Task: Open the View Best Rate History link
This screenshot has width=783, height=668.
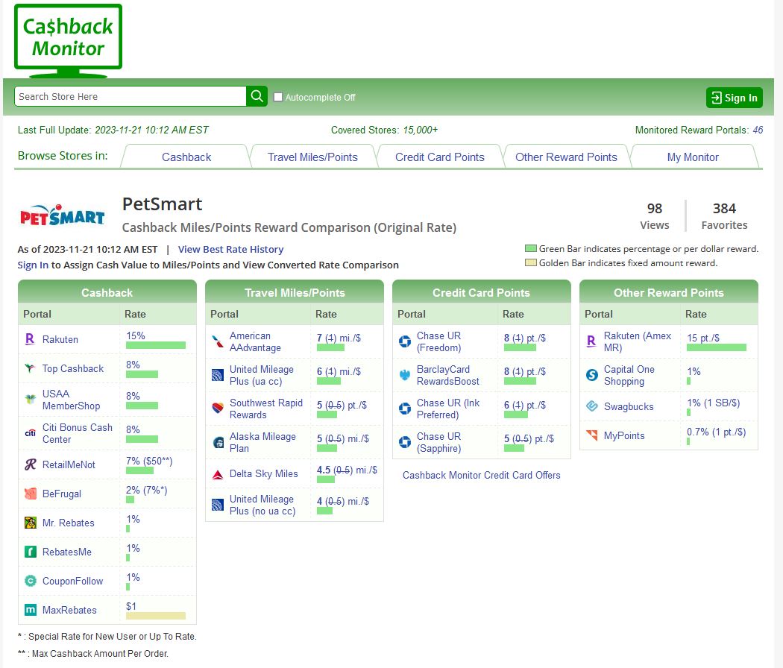Action: coord(230,250)
